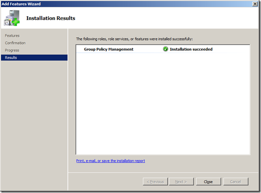Click empty area inside the results list box

point(162,105)
